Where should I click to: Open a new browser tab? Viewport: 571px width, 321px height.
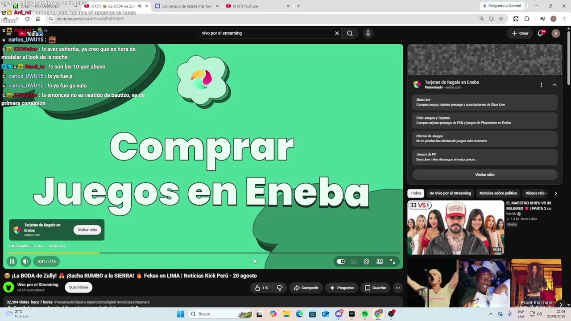[x=299, y=6]
